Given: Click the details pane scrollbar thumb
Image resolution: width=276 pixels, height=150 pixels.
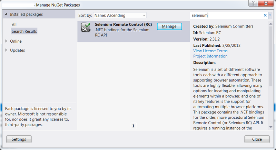Looking at the screenshot, I should coord(271,56).
